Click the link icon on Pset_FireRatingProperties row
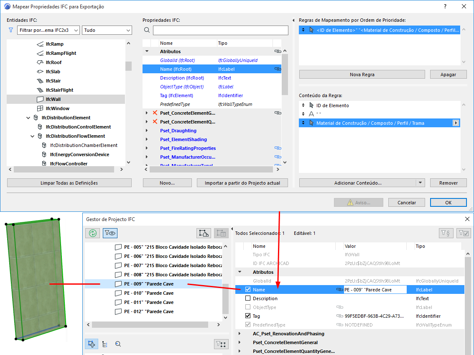 [278, 148]
